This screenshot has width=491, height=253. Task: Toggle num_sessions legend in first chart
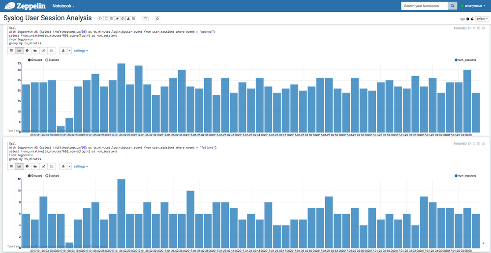coord(465,60)
